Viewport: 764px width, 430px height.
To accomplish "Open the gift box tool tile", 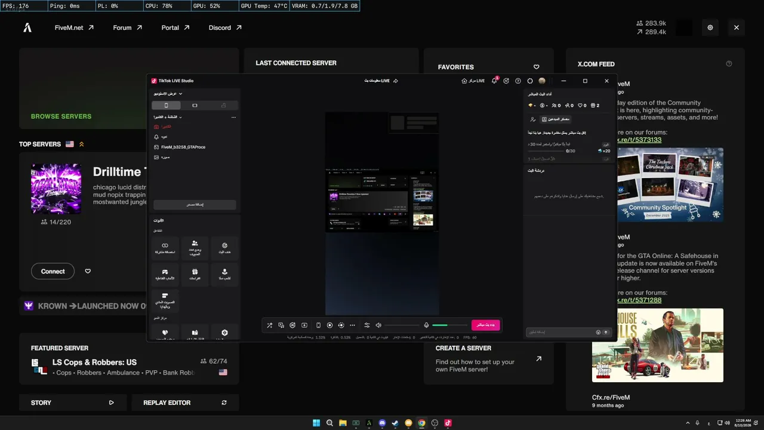I will [195, 274].
